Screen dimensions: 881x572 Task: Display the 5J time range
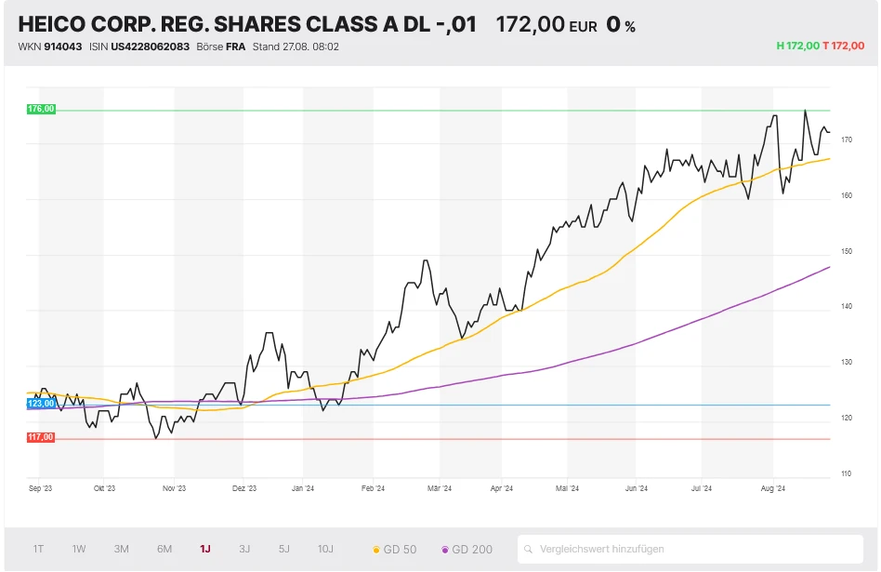click(x=284, y=549)
